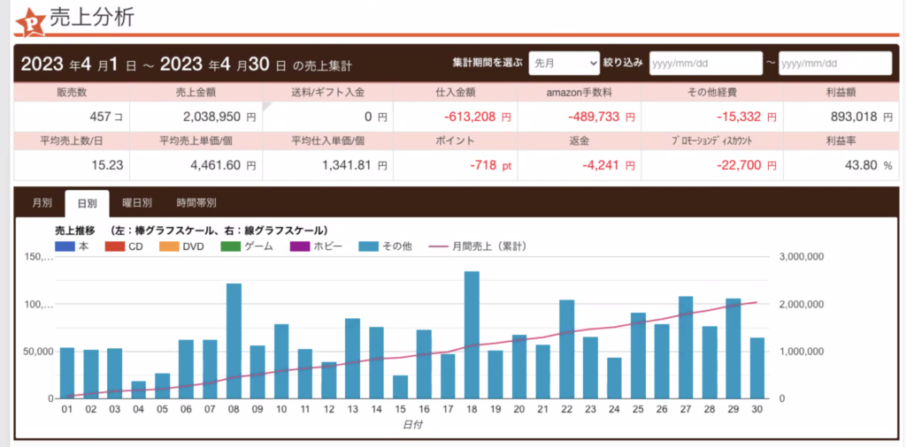This screenshot has width=906, height=447.
Task: Switch to the 月別 tab
Action: pyautogui.click(x=42, y=203)
